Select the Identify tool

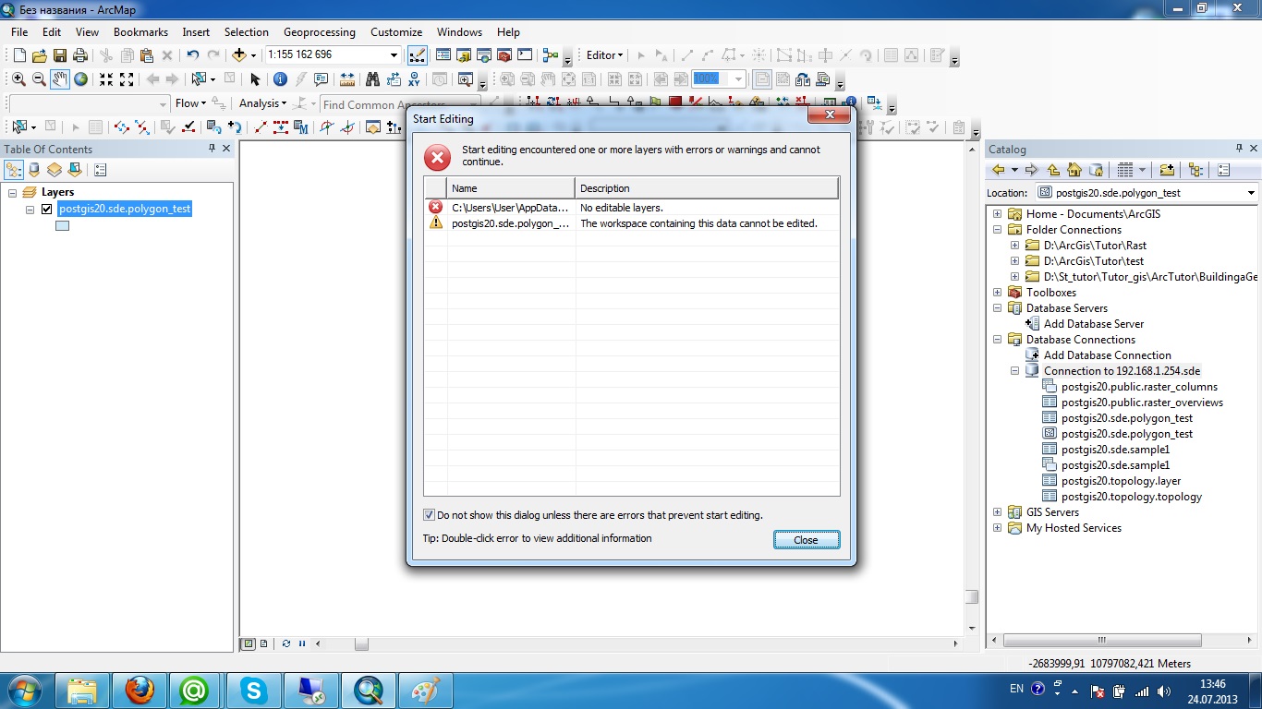pos(280,79)
